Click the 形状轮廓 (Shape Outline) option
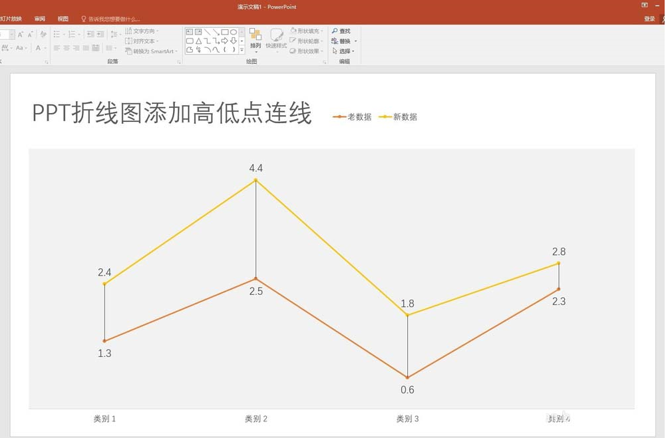 307,41
